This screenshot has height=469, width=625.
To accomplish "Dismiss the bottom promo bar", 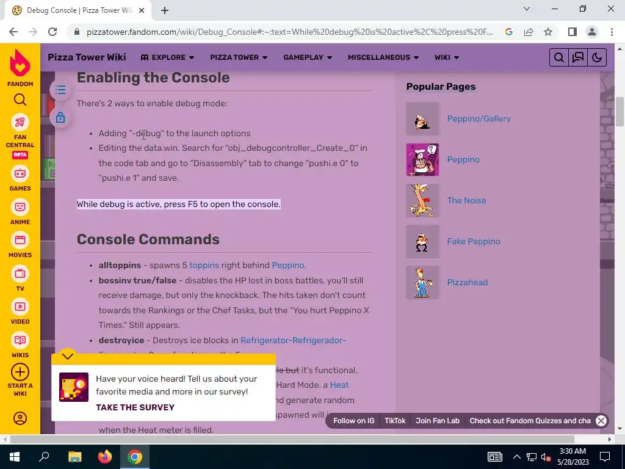I will (x=601, y=421).
